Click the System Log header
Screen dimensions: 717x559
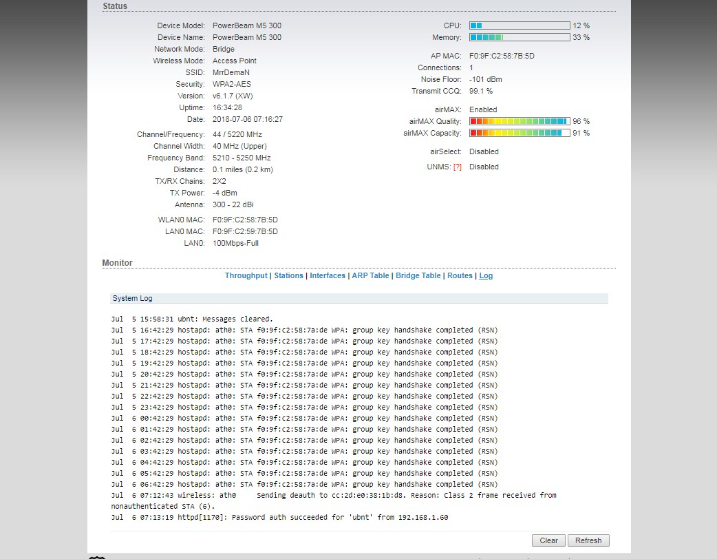click(x=359, y=298)
